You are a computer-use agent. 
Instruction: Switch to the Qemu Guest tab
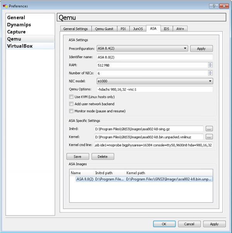tap(104, 29)
